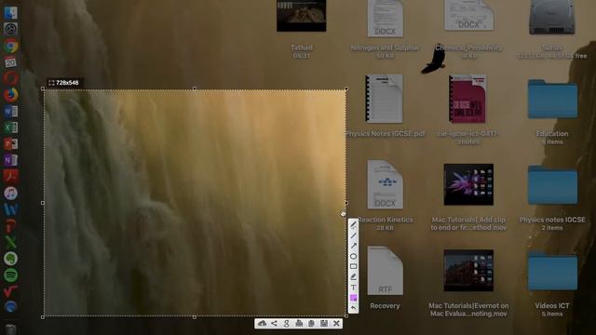596x335 pixels.
Task: Select the Evernot on Mac .mov video
Action: 468,271
